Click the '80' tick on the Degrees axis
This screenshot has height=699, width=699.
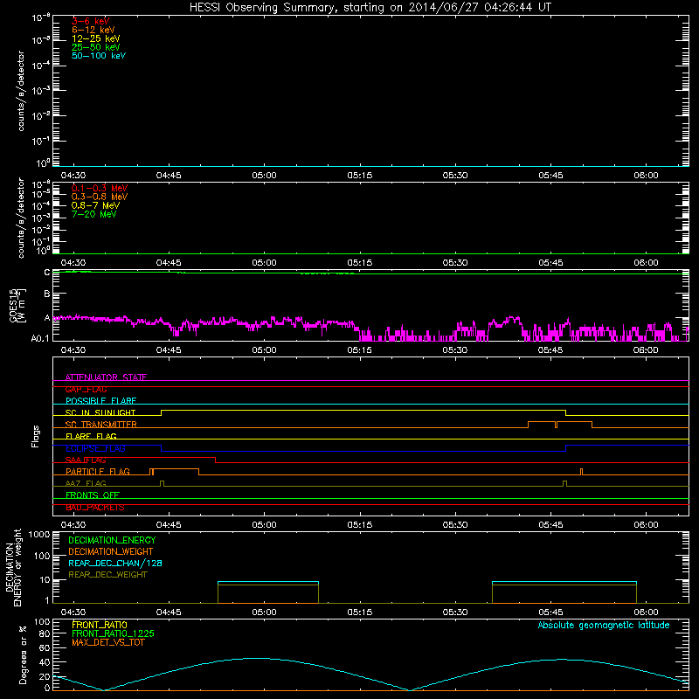tap(45, 633)
